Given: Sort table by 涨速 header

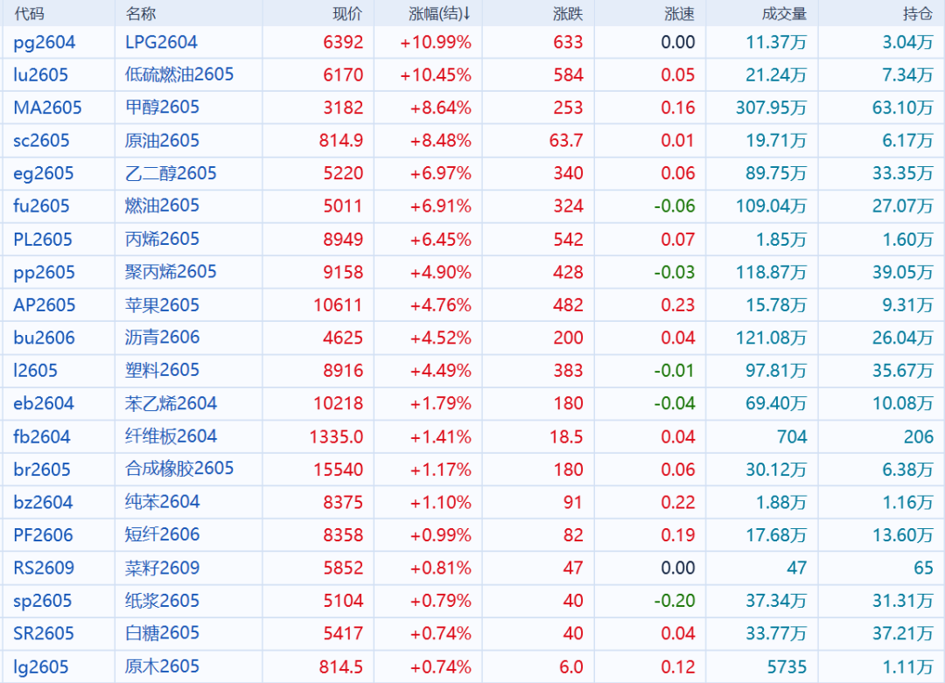Looking at the screenshot, I should click(x=679, y=13).
